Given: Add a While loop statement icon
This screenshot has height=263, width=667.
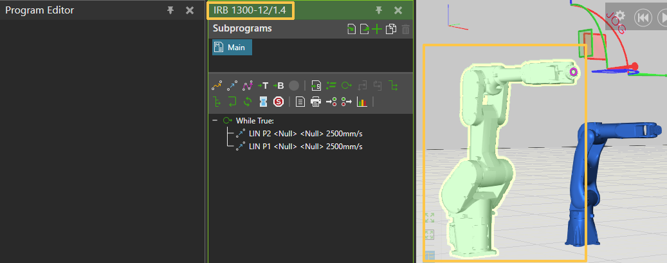Looking at the screenshot, I should (346, 86).
